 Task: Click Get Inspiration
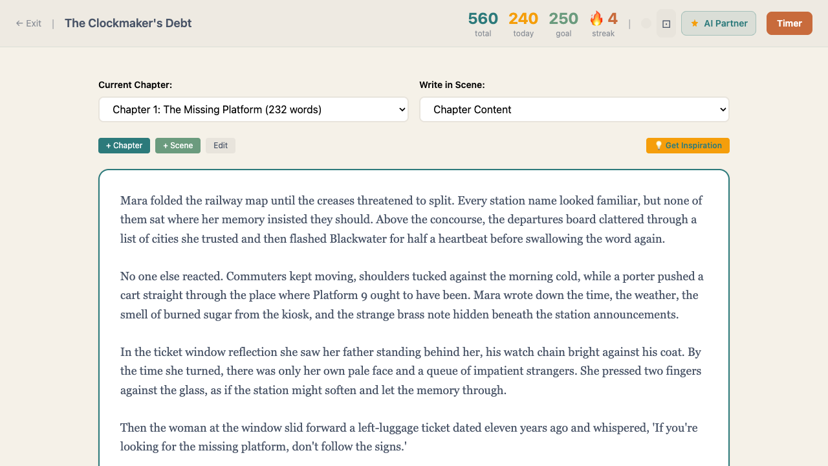click(x=688, y=145)
